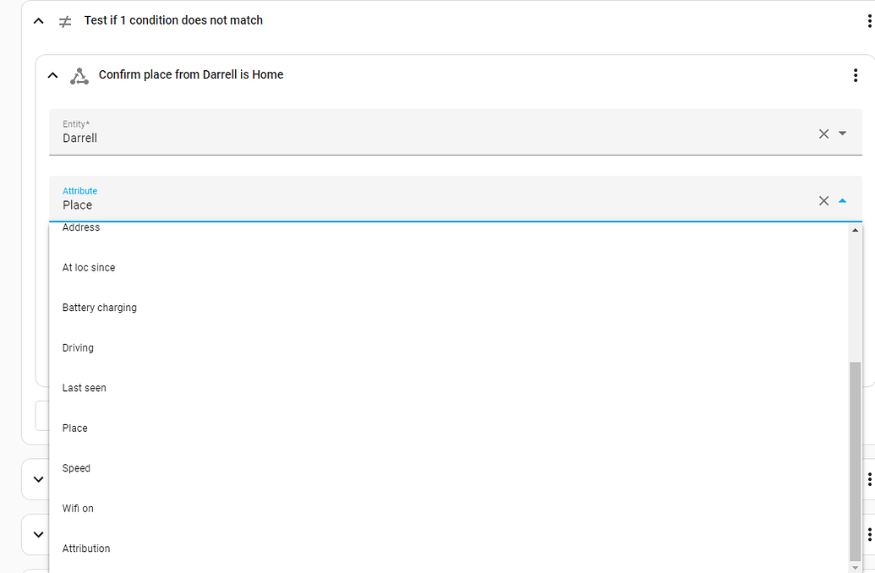The image size is (875, 573).
Task: Select Attribution from the dropdown list
Action: coord(86,548)
